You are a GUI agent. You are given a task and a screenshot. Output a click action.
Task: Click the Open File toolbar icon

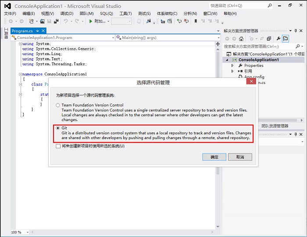pyautogui.click(x=43, y=21)
